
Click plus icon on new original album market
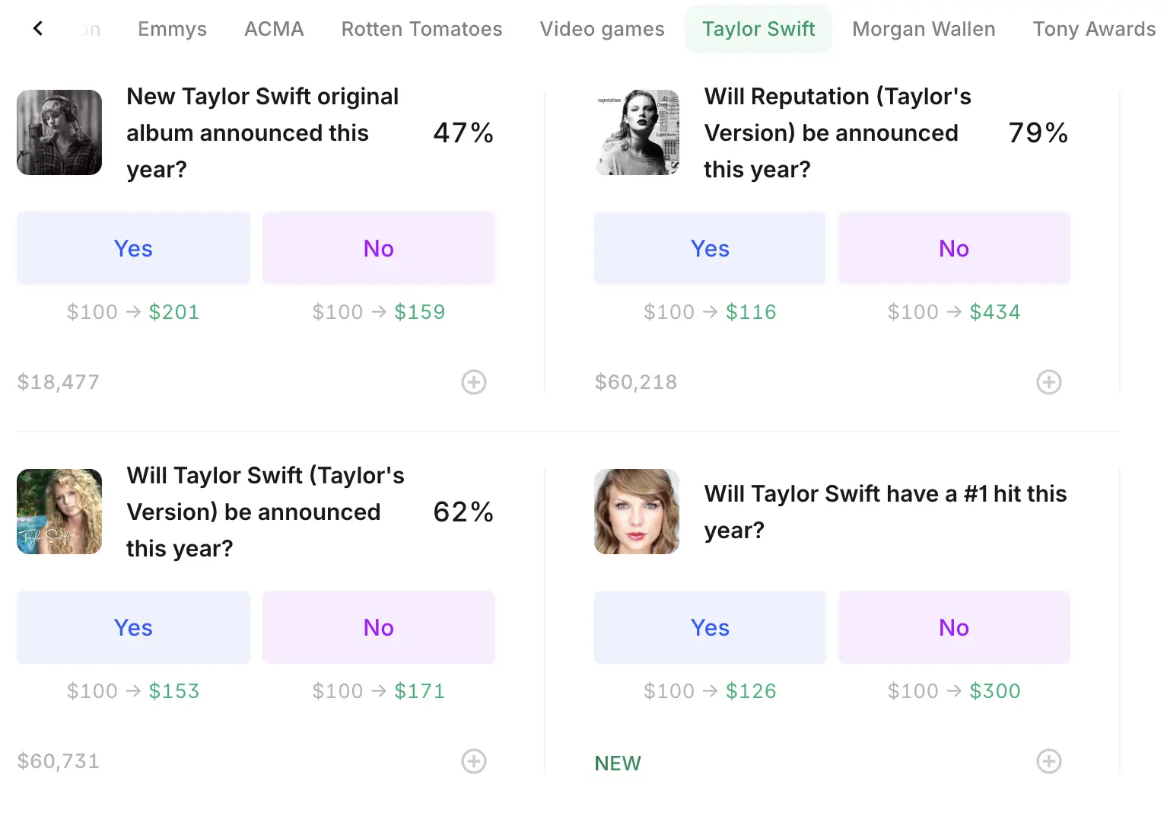473,381
